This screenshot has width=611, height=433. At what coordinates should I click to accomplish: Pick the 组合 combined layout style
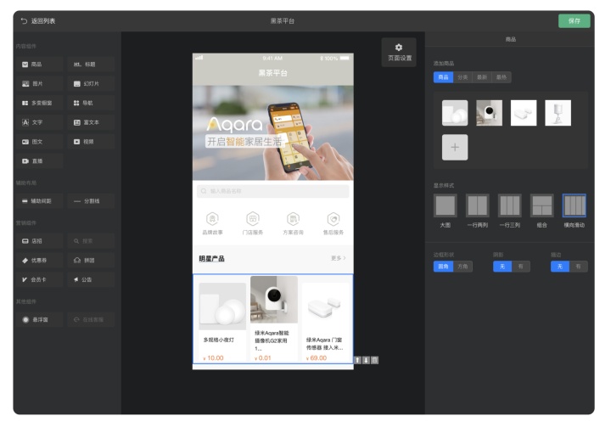click(x=541, y=206)
